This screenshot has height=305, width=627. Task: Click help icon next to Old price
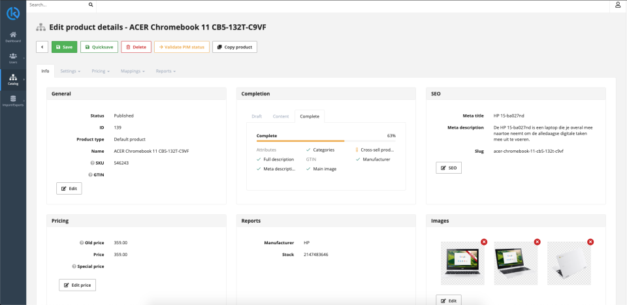(82, 243)
